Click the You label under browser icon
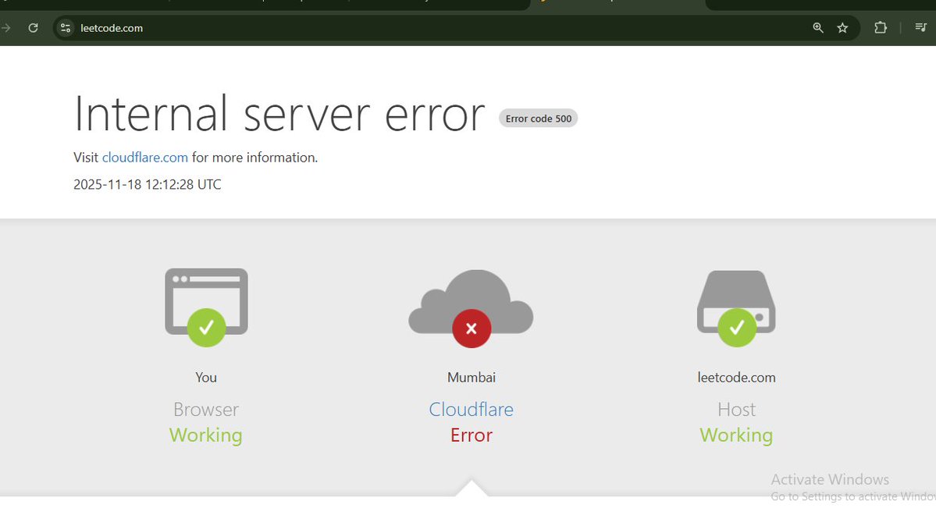Screen dimensions: 936x526 (x=206, y=378)
